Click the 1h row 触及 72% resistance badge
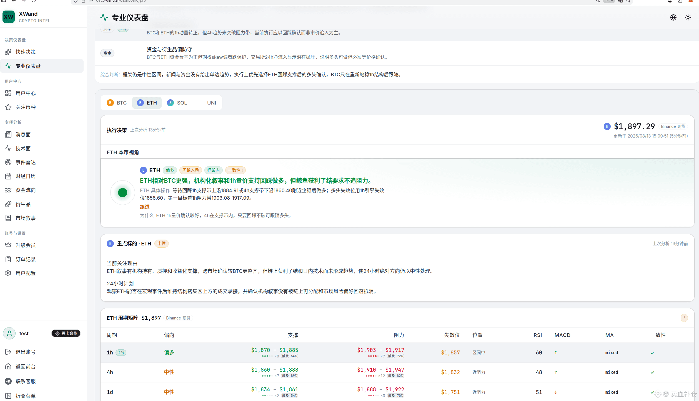 [395, 356]
